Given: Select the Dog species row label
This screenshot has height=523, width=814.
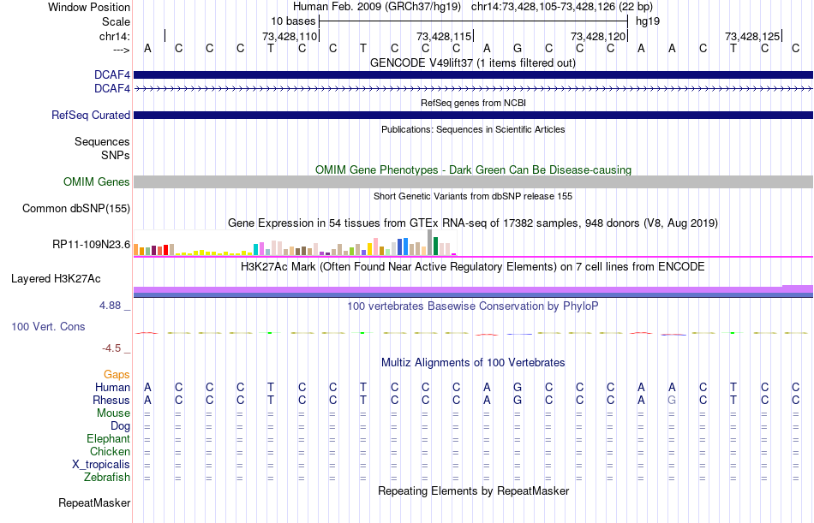Looking at the screenshot, I should 120,426.
